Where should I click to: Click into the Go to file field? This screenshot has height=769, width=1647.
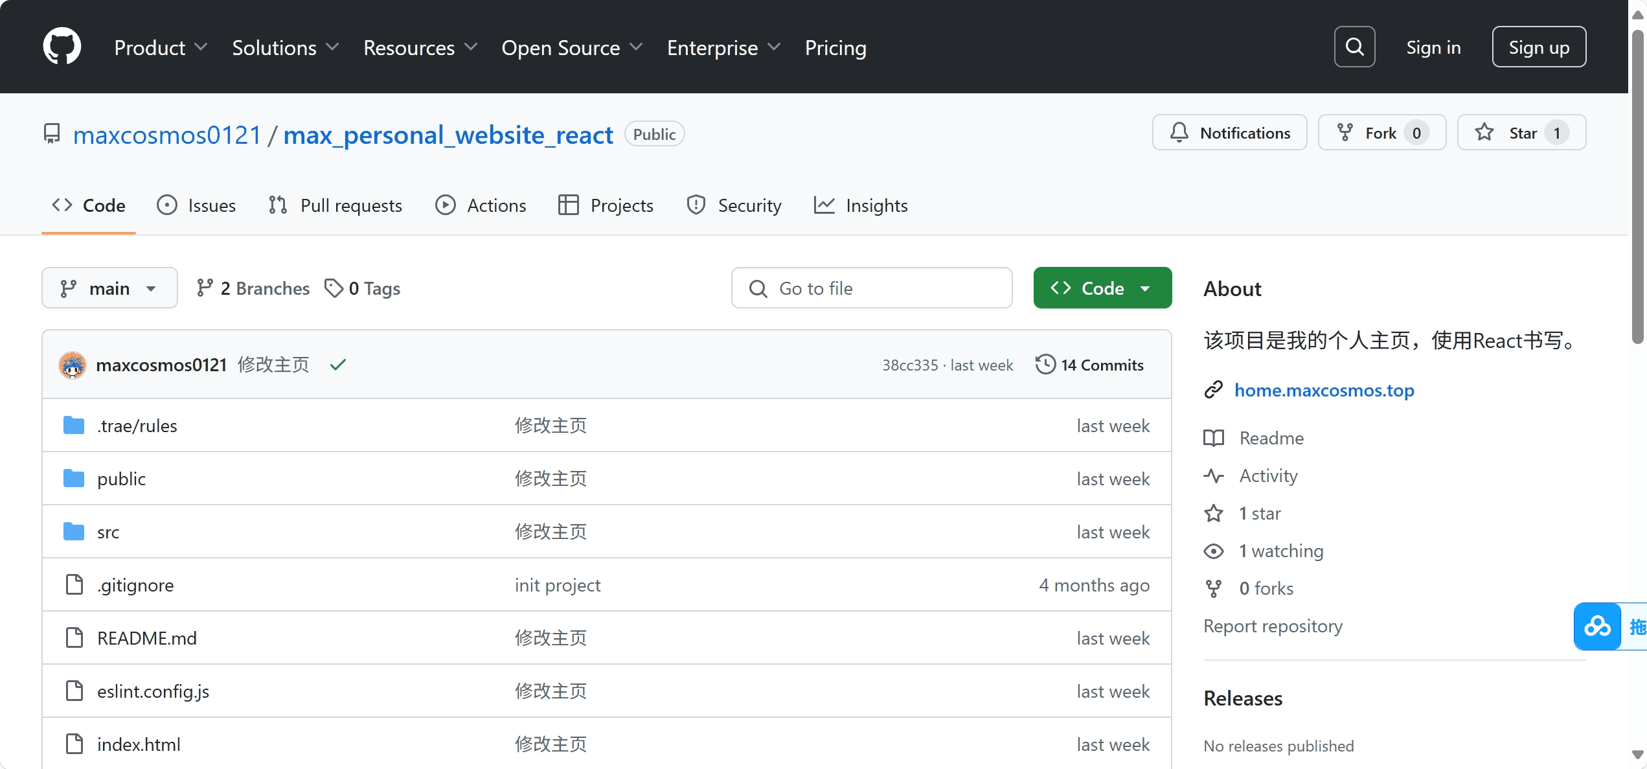(872, 288)
